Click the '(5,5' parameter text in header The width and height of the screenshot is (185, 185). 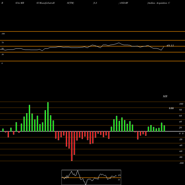[x=95, y=3]
